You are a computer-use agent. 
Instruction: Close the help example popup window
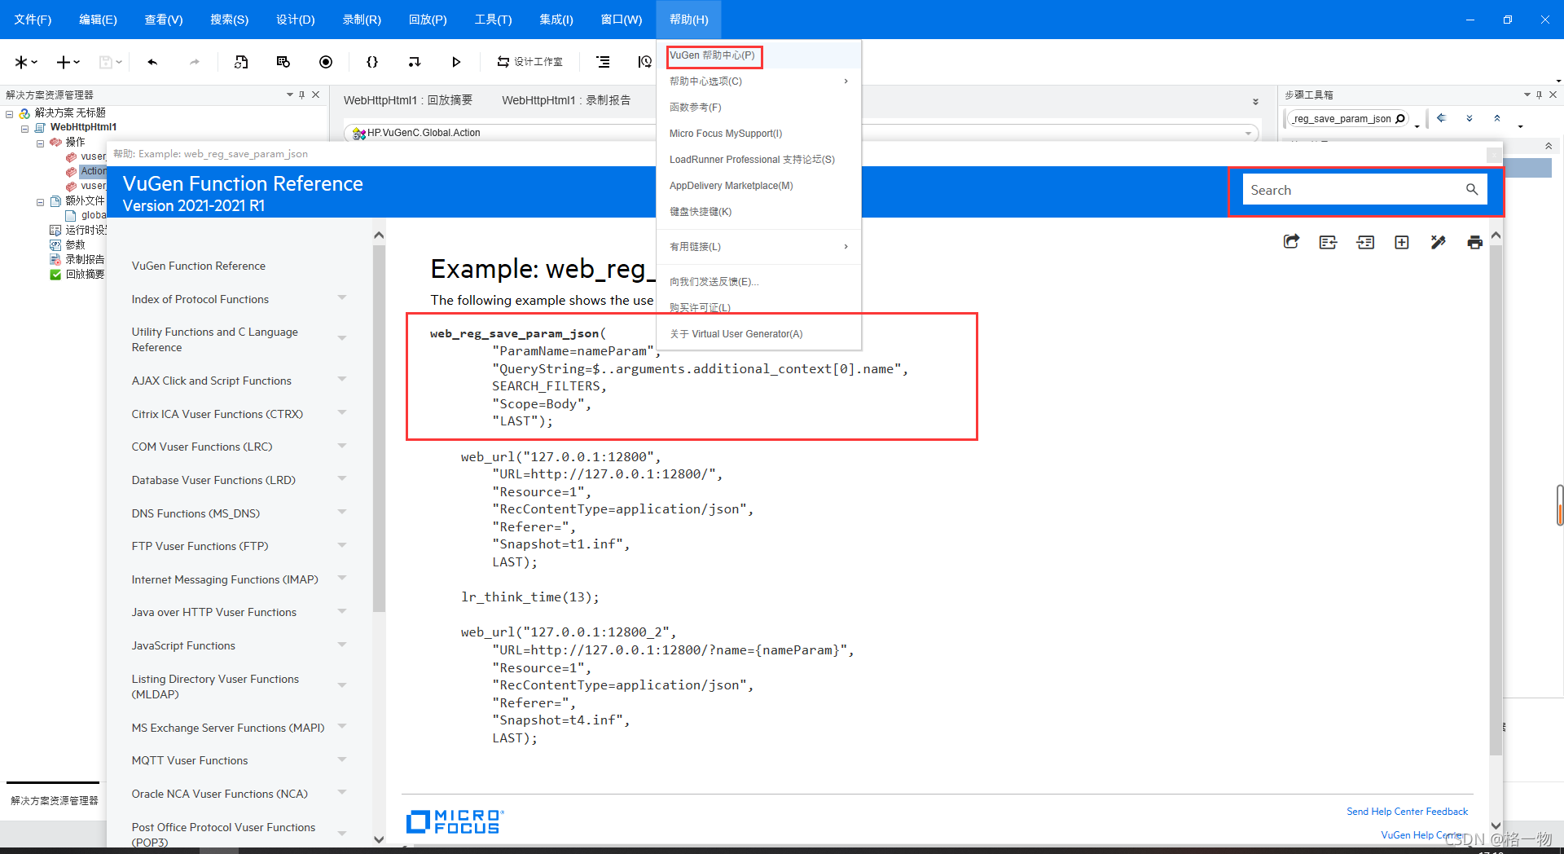coord(1493,154)
